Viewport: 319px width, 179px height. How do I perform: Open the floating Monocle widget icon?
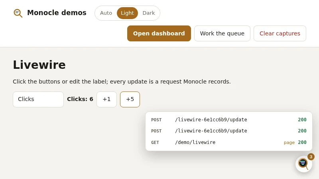click(x=303, y=164)
